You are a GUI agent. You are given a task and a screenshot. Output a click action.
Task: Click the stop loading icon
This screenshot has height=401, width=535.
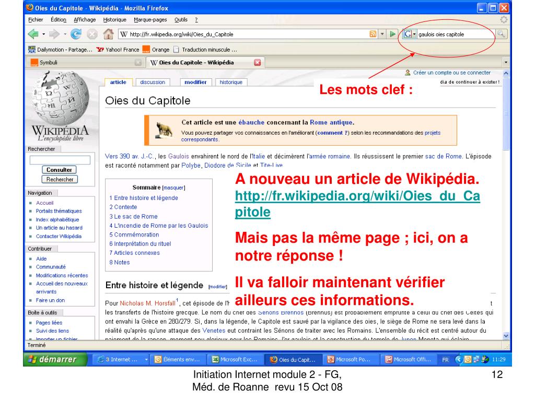click(92, 34)
